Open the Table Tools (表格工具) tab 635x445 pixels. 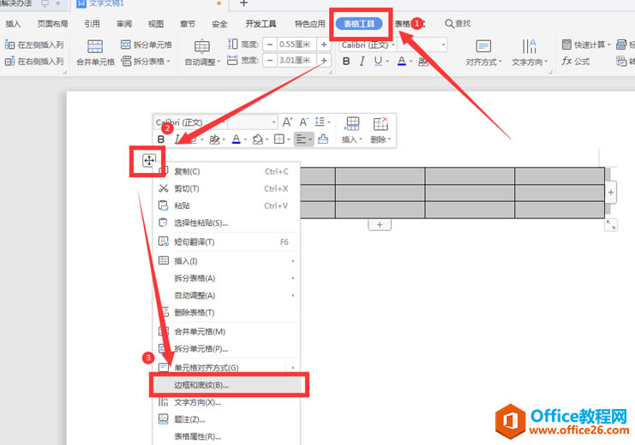359,24
